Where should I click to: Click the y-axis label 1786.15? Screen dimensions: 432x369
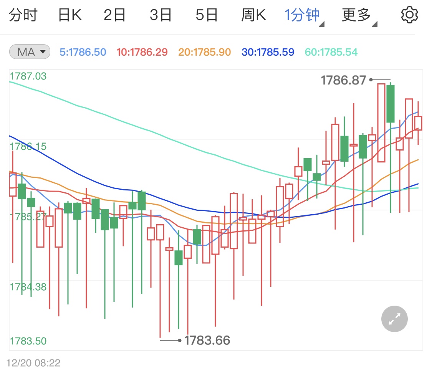(28, 146)
